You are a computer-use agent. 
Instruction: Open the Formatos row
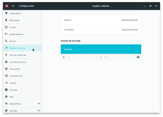click(x=101, y=30)
